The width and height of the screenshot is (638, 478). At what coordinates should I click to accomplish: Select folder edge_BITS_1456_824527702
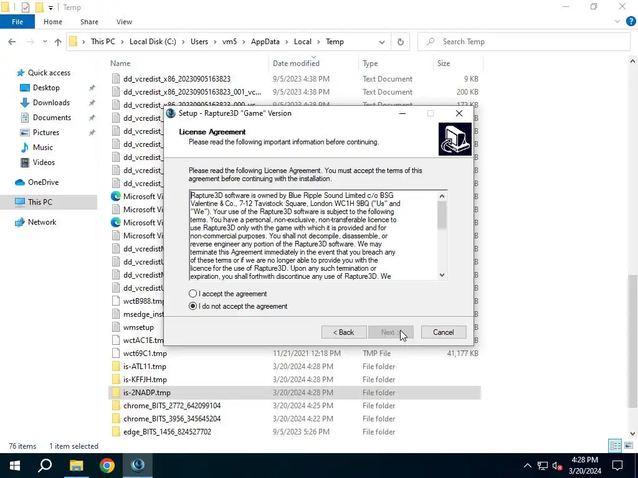(167, 432)
